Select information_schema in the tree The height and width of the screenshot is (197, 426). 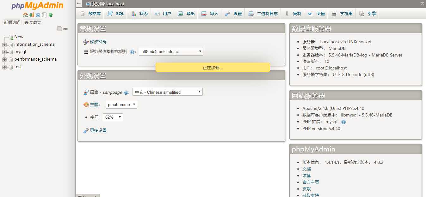(34, 45)
